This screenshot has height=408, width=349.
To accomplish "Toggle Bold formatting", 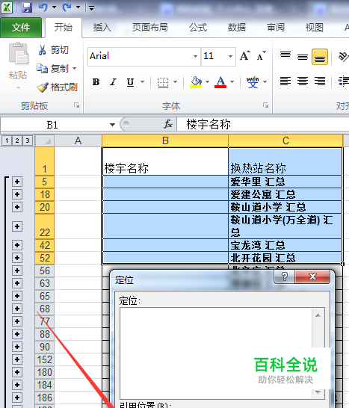I will coord(96,82).
